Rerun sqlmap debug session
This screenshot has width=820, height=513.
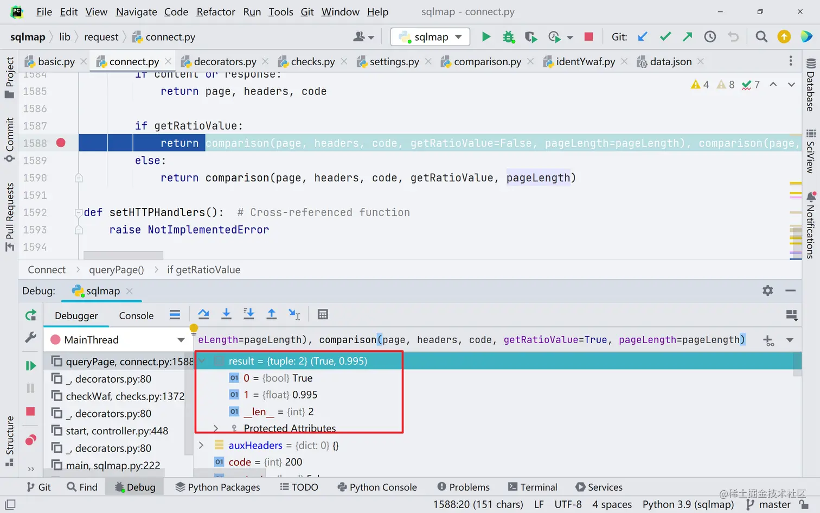tap(31, 315)
